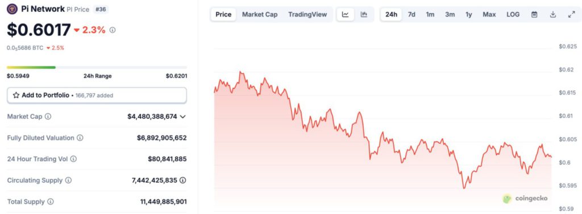Switch to the line chart view icon
Screen dimensions: 582x214
coord(345,14)
